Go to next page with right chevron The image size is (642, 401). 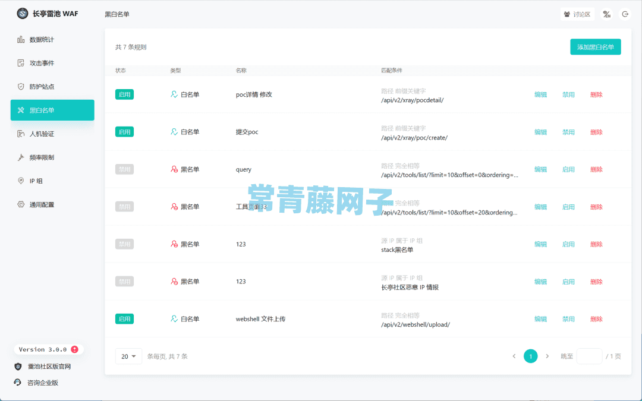547,356
